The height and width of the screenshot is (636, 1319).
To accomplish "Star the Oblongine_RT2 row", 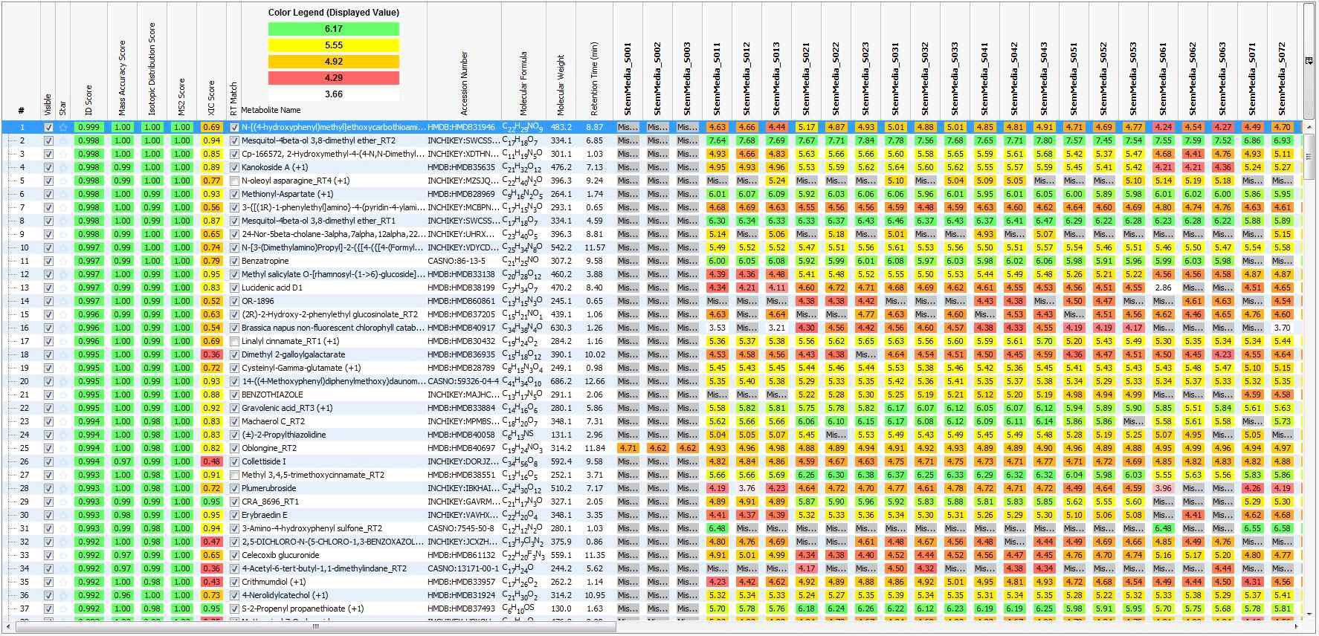I will (x=63, y=448).
